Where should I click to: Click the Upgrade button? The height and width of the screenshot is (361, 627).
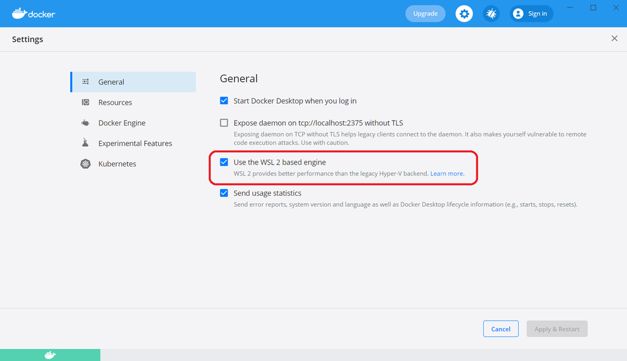(x=425, y=13)
